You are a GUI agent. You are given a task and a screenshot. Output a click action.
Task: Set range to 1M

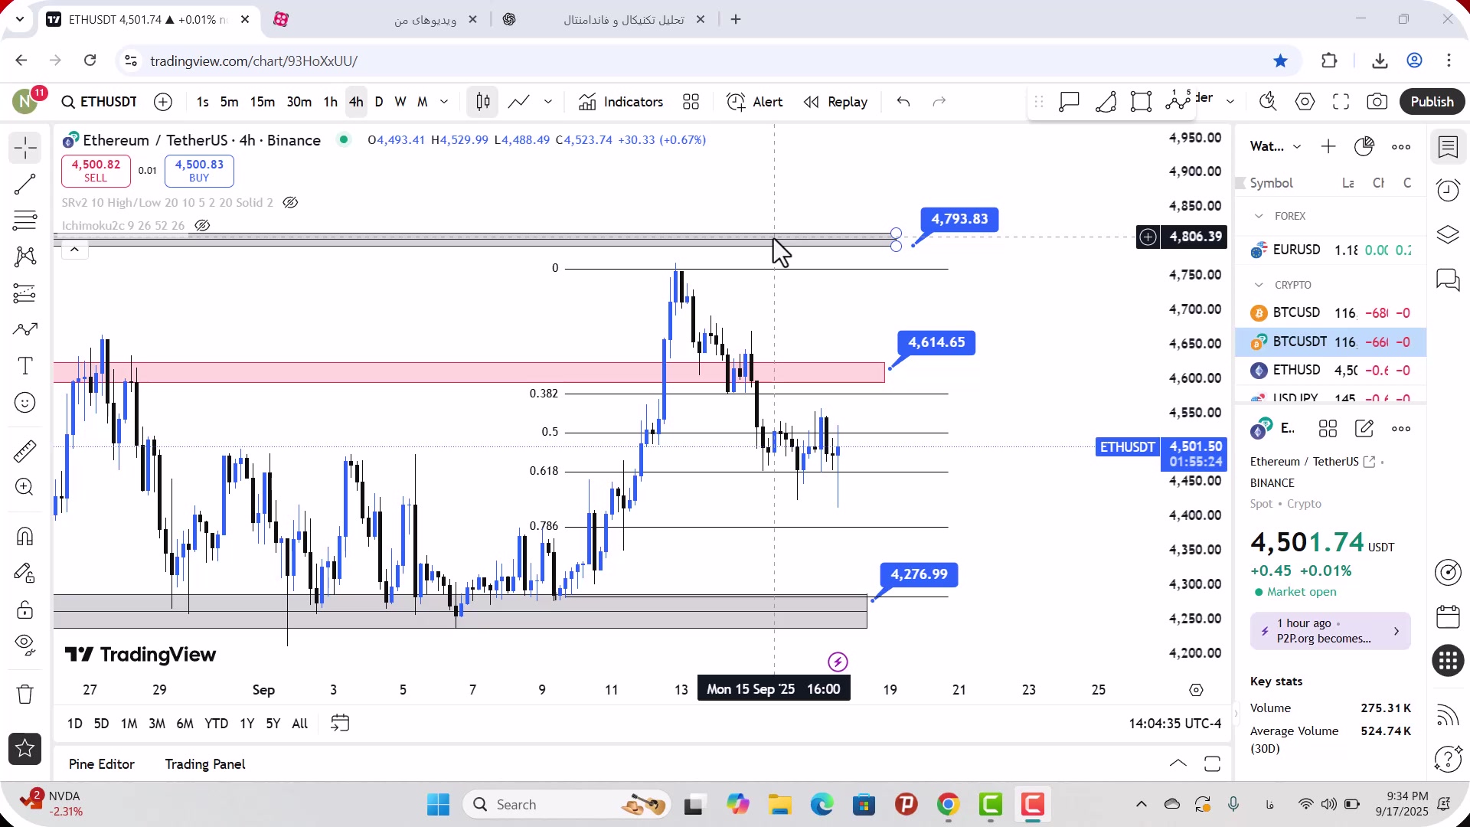tap(129, 724)
